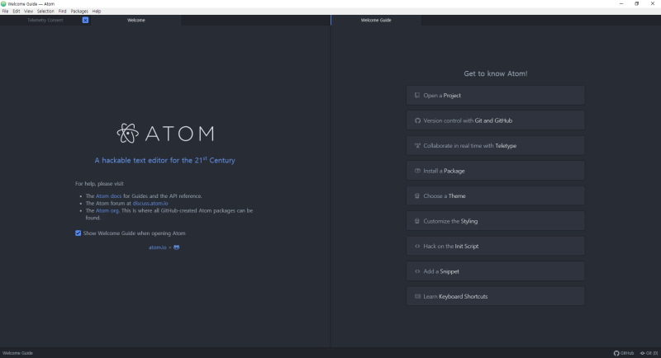Click the package icon beside Install a Package
This screenshot has width=661, height=358.
click(x=417, y=171)
